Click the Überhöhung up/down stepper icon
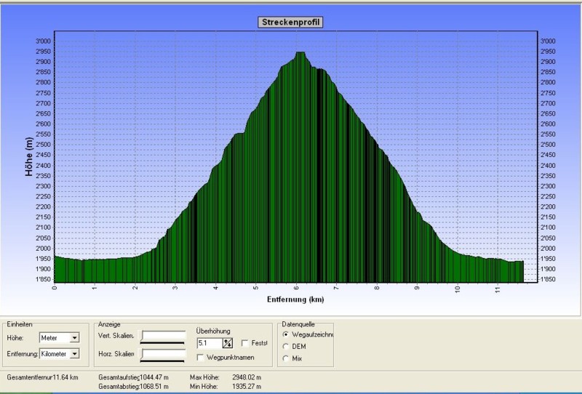The width and height of the screenshot is (582, 394). [228, 343]
